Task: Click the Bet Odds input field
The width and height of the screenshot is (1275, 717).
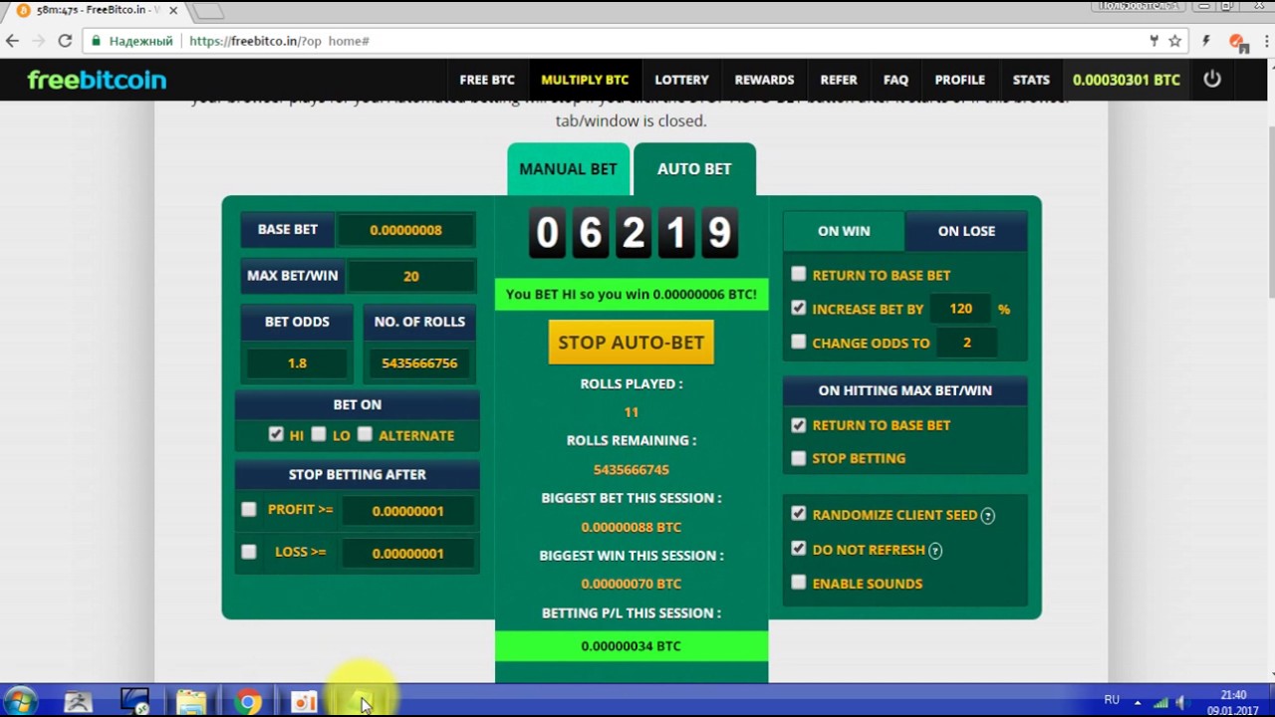Action: click(x=297, y=363)
